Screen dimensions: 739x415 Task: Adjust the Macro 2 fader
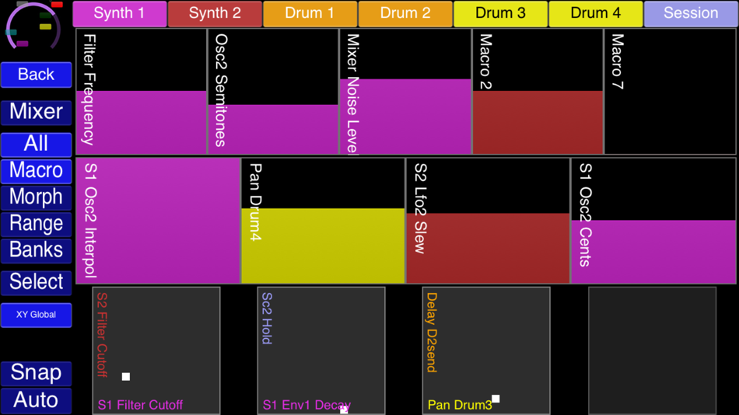click(538, 92)
